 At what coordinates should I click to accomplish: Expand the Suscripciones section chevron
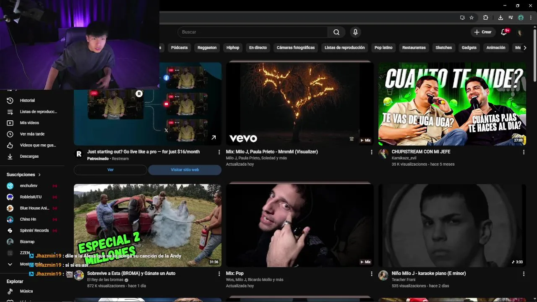39,174
